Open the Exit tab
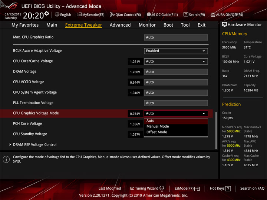 (x=201, y=25)
